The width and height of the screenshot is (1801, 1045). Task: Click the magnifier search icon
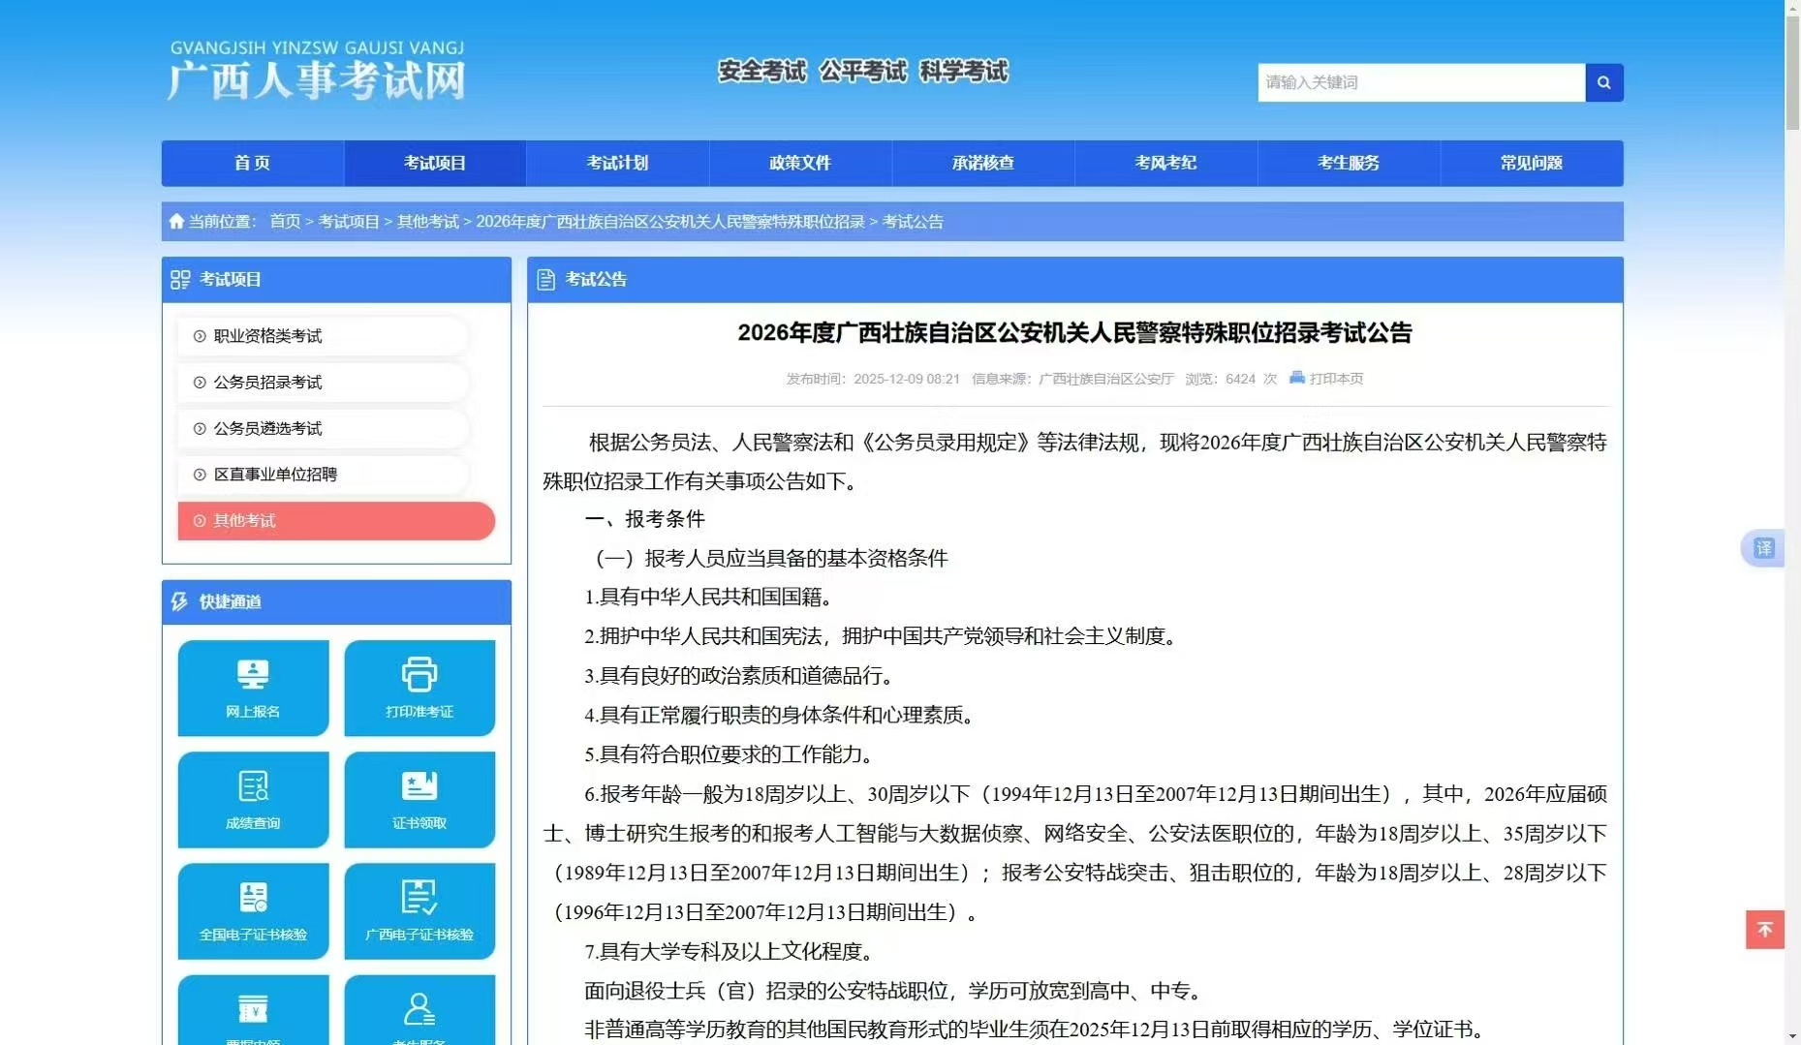pos(1603,82)
